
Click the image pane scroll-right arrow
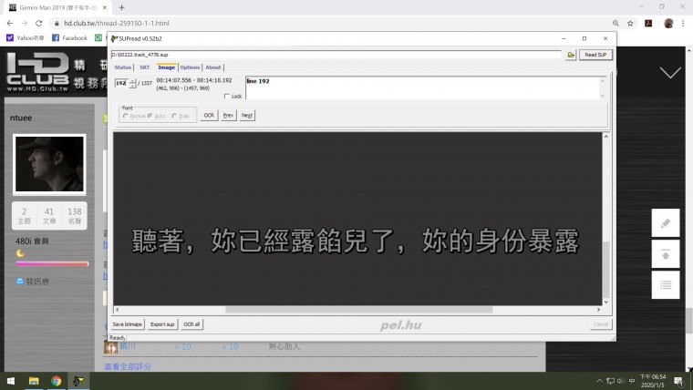pyautogui.click(x=598, y=310)
